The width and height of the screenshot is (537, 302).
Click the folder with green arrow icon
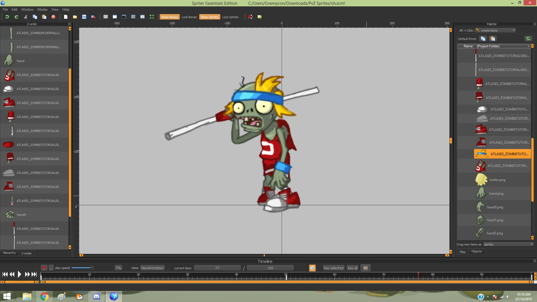[260, 17]
